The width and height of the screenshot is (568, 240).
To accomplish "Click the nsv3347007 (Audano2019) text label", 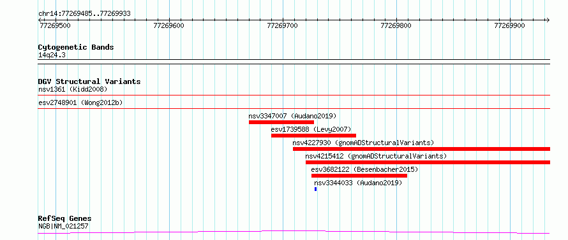I will (292, 116).
